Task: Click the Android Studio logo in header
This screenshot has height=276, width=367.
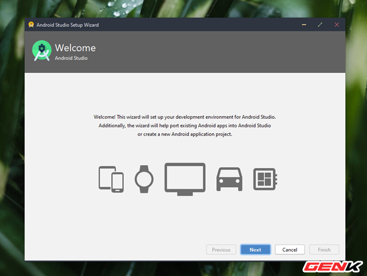Action: tap(42, 52)
